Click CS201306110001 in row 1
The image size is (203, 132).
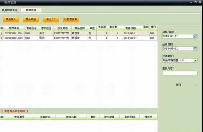click(14, 33)
